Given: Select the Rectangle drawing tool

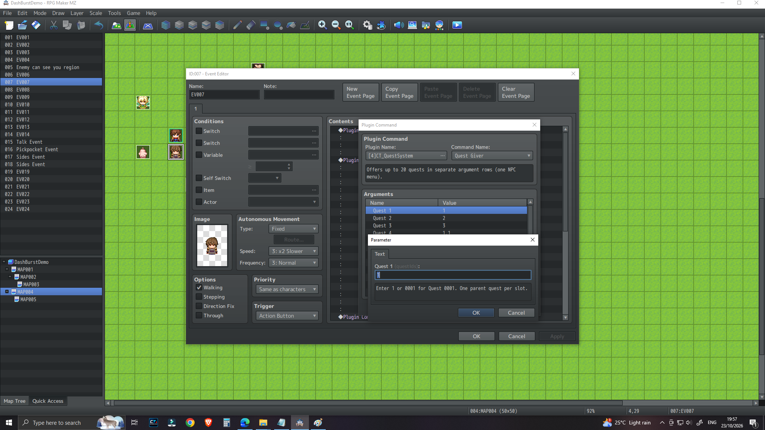Looking at the screenshot, I should [264, 25].
